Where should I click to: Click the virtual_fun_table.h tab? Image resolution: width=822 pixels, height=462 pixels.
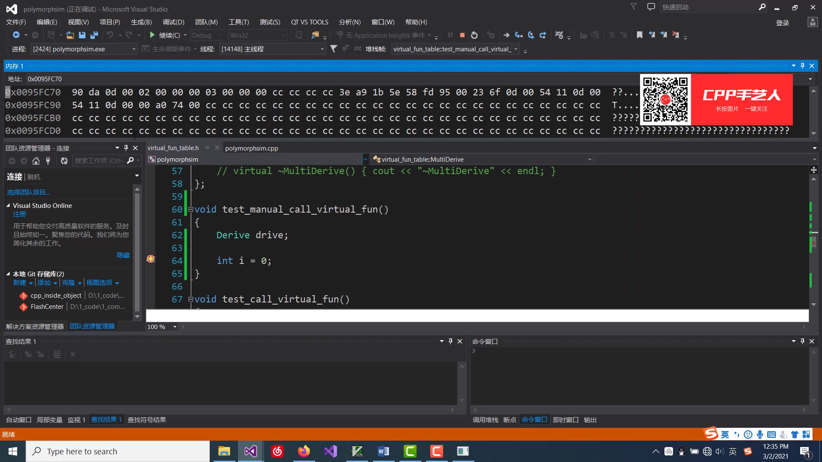click(x=173, y=148)
